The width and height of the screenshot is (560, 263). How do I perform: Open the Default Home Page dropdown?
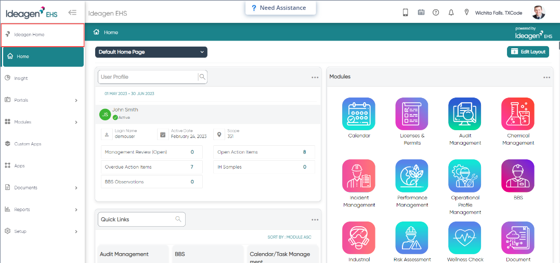pyautogui.click(x=151, y=52)
